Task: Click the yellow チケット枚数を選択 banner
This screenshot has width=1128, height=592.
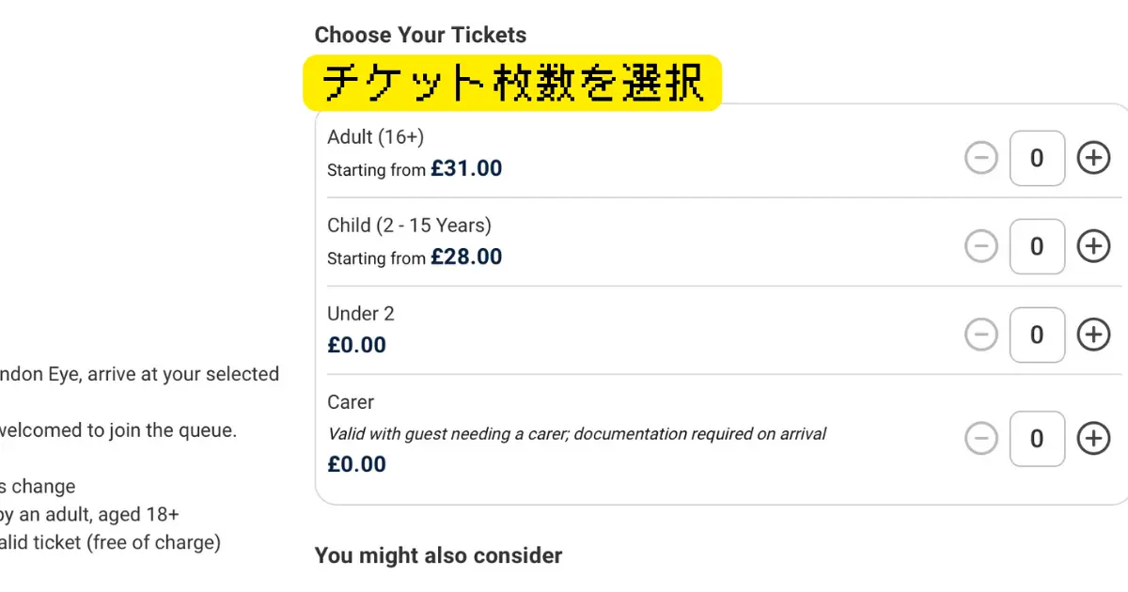Action: (x=511, y=83)
